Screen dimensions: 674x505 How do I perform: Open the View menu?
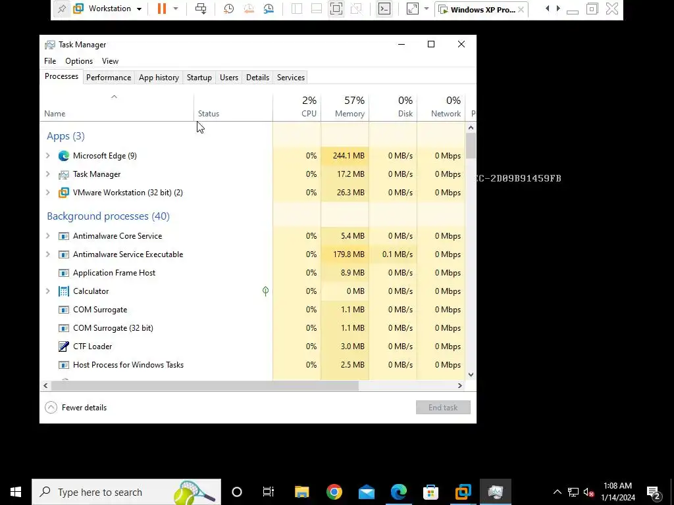click(110, 61)
